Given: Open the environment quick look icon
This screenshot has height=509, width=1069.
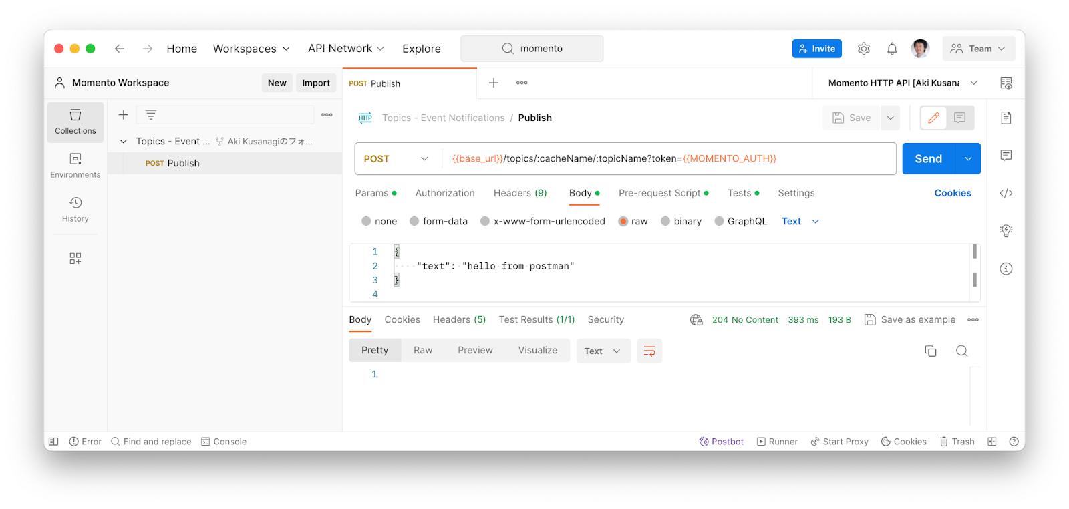Looking at the screenshot, I should tap(1006, 83).
